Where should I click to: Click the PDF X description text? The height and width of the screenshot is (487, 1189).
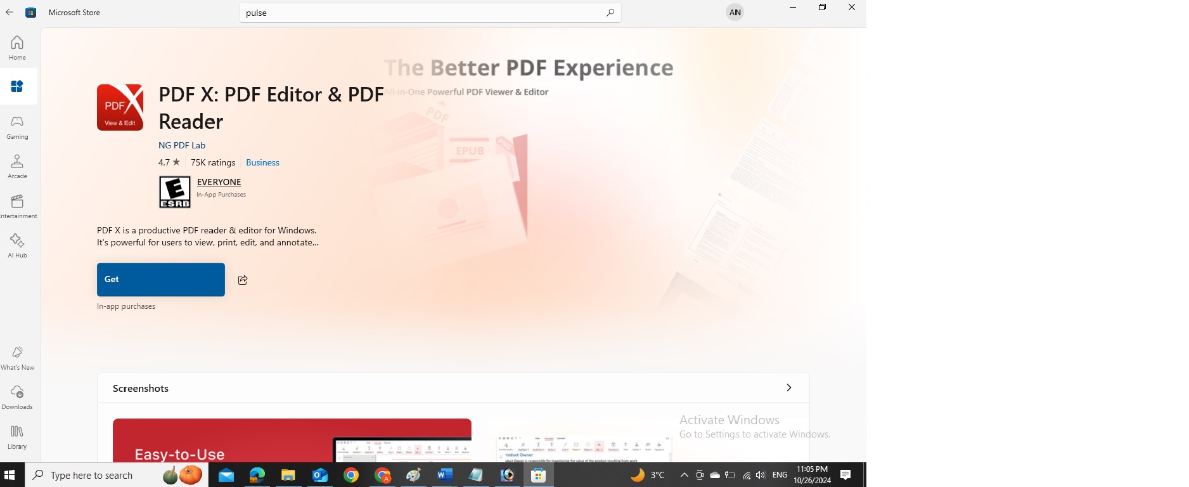tap(208, 237)
